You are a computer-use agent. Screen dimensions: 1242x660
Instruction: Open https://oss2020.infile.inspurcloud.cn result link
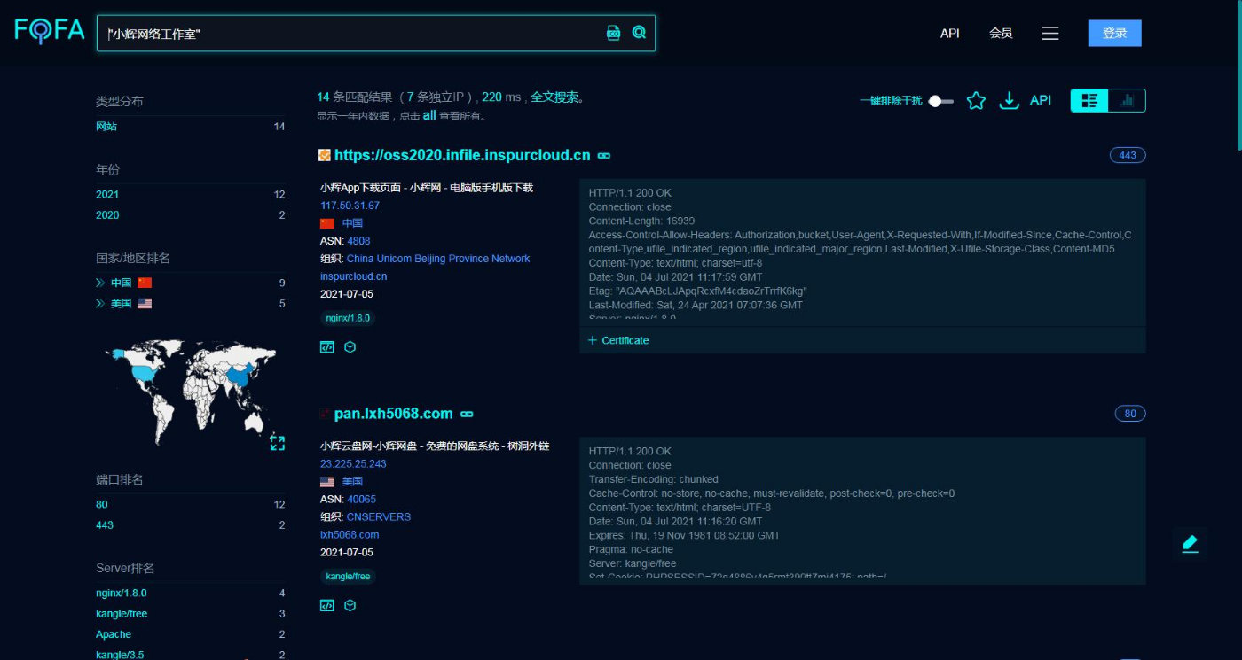[462, 155]
